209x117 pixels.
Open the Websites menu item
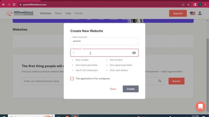45,13
